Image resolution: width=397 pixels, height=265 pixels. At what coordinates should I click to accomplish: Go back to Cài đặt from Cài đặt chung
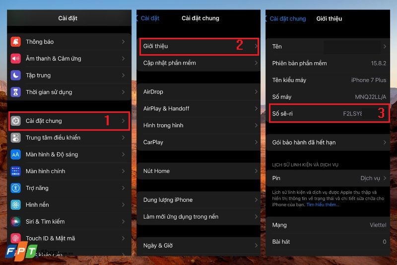point(148,18)
